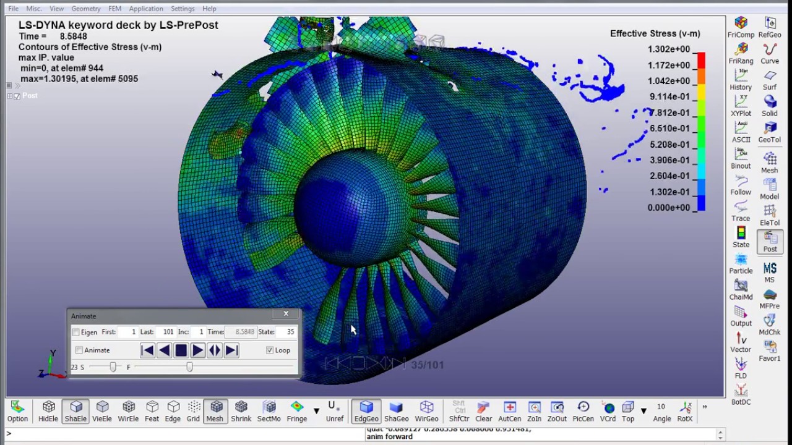792x445 pixels.
Task: Jump to first animation state
Action: coord(147,350)
